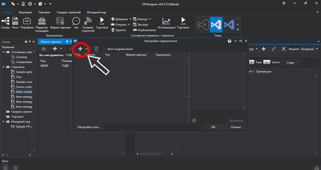Open the Галерея стратегий ribbon tab
The height and width of the screenshot is (170, 321).
(69, 12)
